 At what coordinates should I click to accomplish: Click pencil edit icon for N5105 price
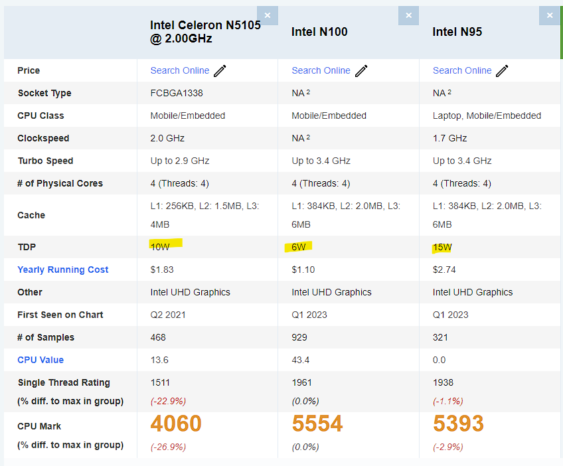[x=220, y=71]
